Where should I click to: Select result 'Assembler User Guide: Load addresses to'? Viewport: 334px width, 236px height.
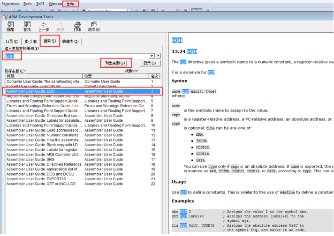coord(83,130)
